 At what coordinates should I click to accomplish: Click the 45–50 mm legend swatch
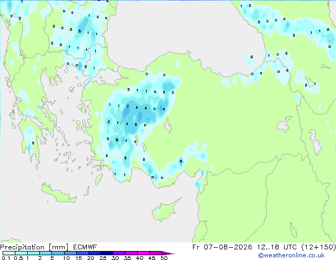coord(156,253)
